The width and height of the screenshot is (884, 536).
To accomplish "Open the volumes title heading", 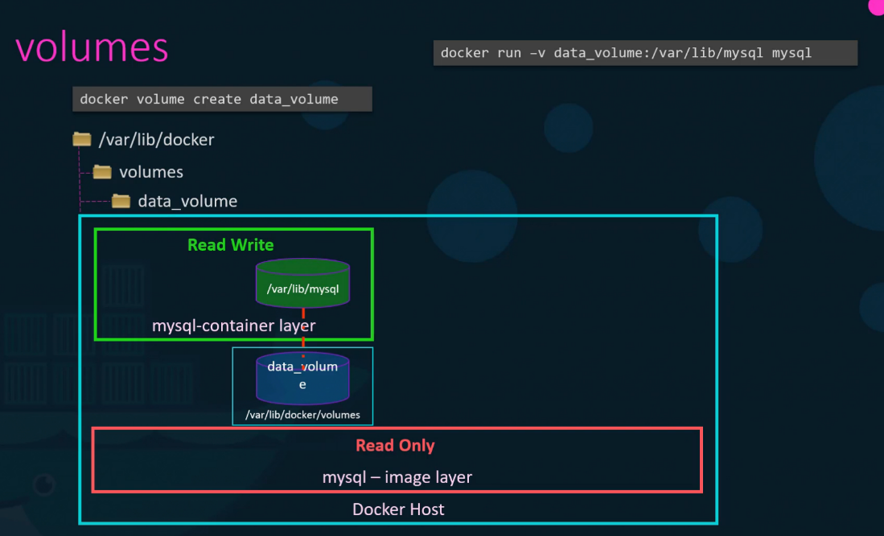I will click(91, 48).
